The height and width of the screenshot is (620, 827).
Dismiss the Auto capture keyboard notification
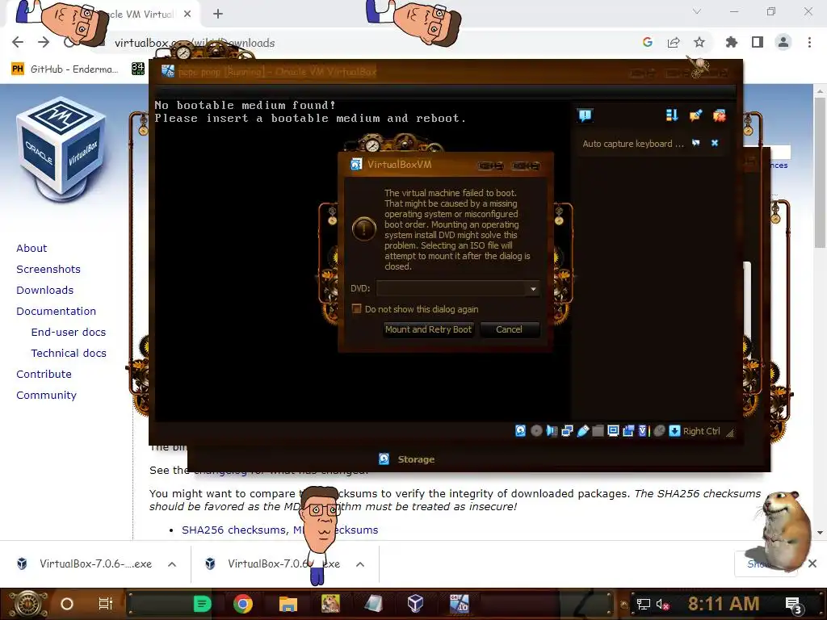click(715, 143)
